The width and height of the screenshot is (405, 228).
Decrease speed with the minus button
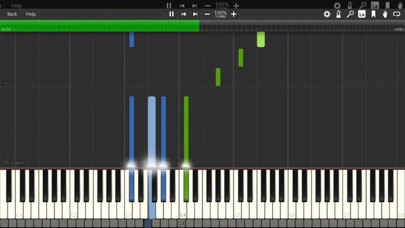[207, 14]
